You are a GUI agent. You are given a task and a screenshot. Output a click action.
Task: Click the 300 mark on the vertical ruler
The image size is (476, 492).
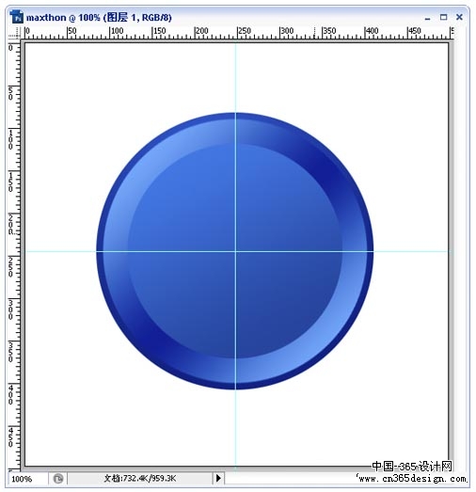tap(10, 309)
